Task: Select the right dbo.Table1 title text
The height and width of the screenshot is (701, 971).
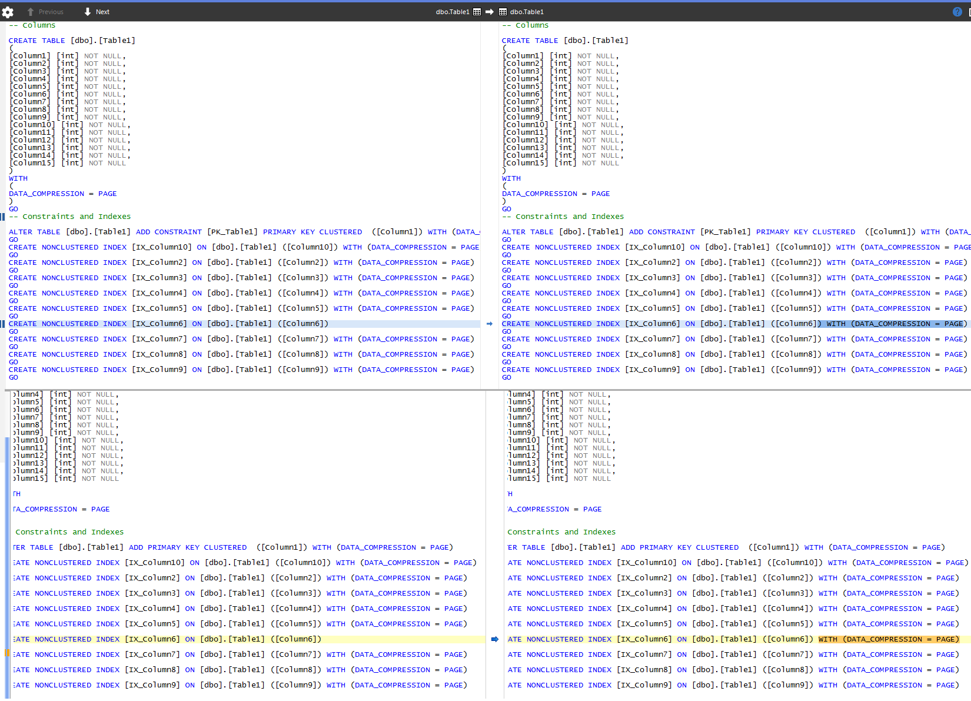Action: click(527, 12)
